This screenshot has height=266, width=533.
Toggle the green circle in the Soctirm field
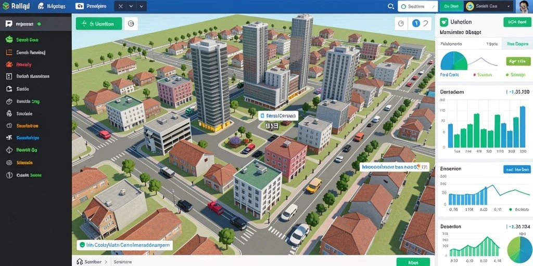403,6
